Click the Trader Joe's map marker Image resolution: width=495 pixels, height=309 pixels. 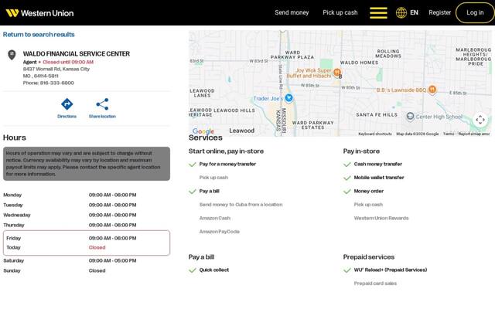point(288,98)
